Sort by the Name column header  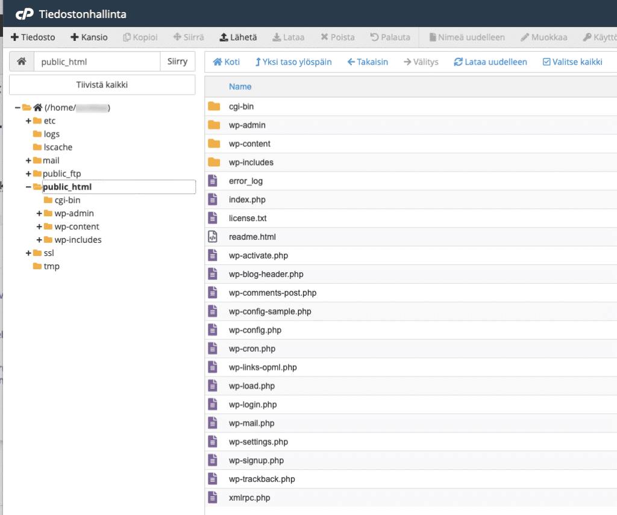[x=240, y=87]
